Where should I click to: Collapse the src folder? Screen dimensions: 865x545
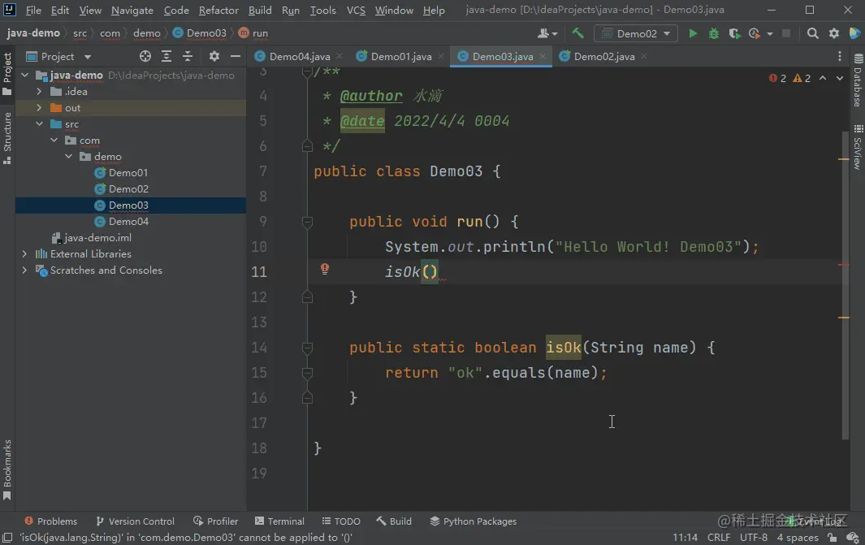click(39, 124)
